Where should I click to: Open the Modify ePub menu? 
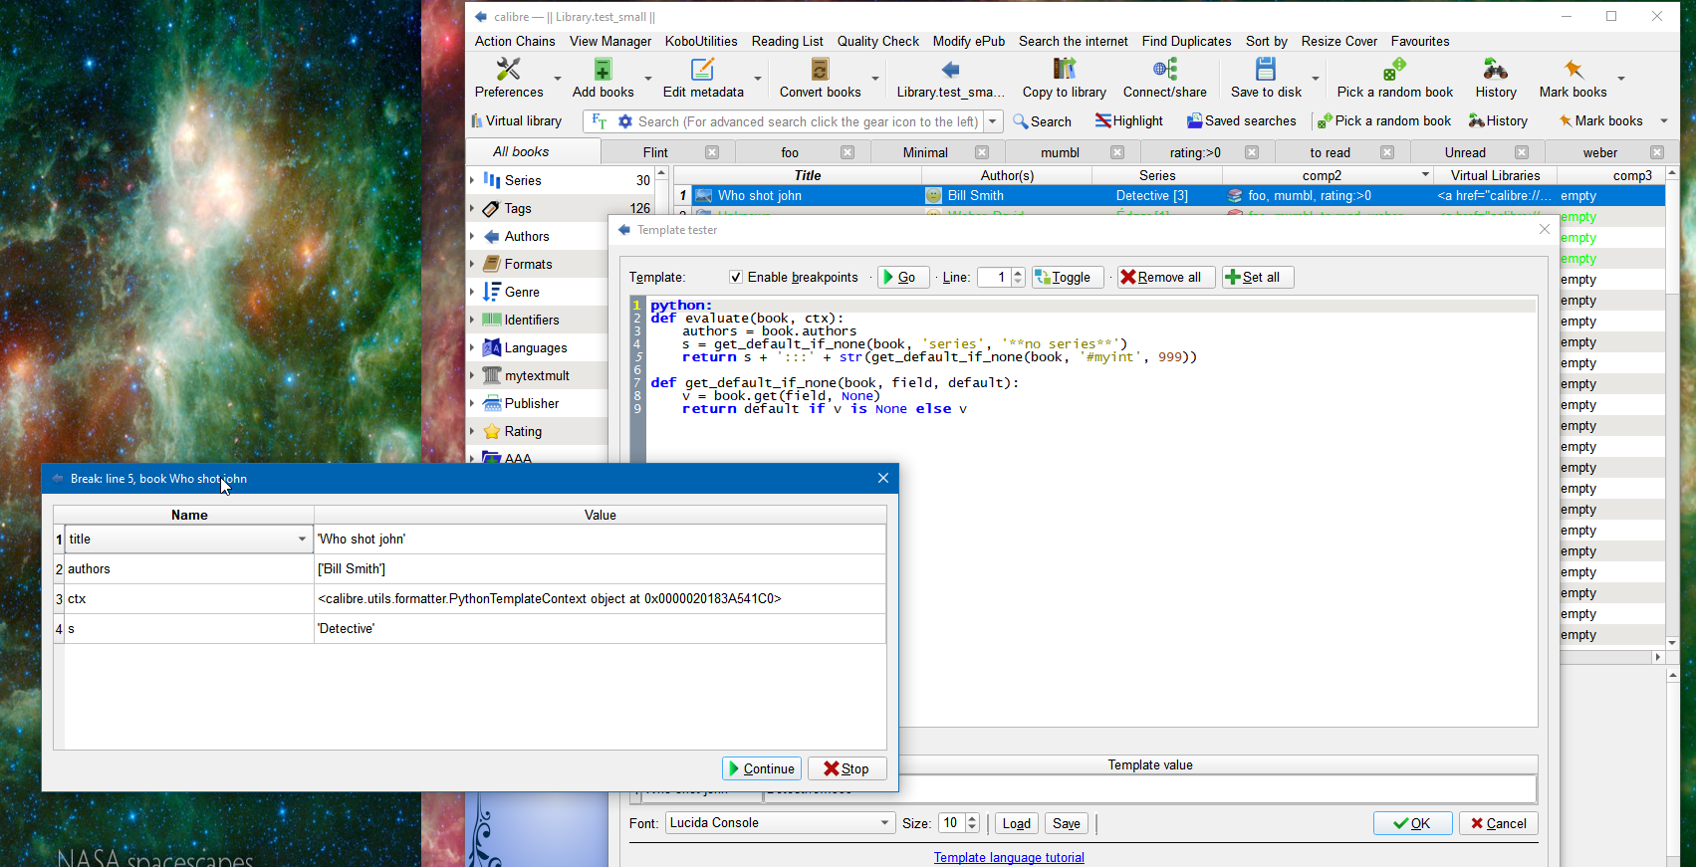pyautogui.click(x=969, y=41)
